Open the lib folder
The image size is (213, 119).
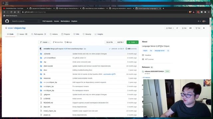pyautogui.click(x=44, y=74)
